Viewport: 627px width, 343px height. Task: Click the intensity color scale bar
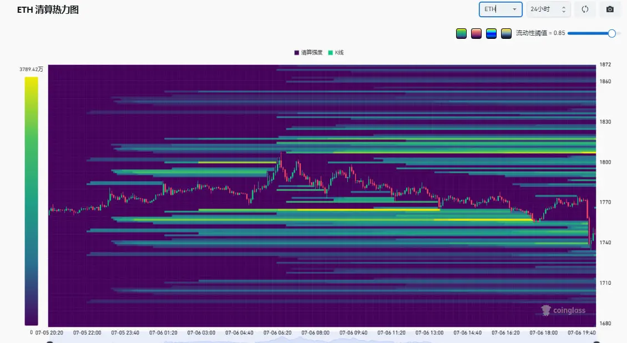click(x=31, y=201)
